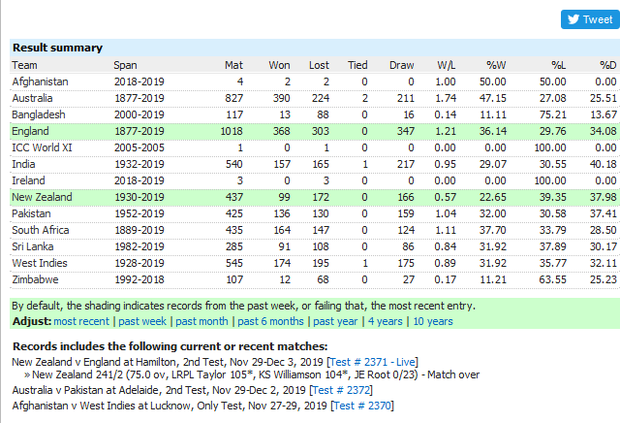The width and height of the screenshot is (620, 423).
Task: Click the Won column header
Action: (x=279, y=65)
